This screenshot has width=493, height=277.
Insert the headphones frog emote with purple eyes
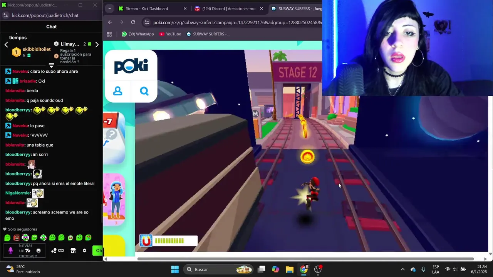point(25,238)
